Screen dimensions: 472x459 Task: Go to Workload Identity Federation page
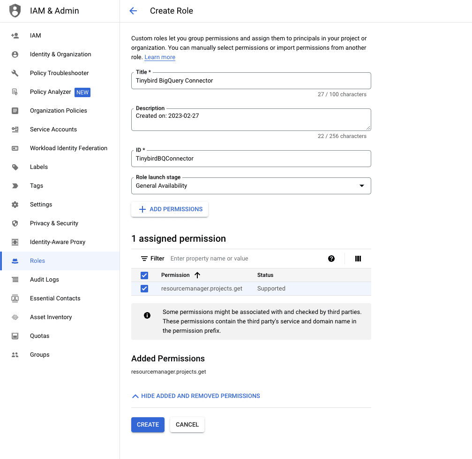(68, 148)
